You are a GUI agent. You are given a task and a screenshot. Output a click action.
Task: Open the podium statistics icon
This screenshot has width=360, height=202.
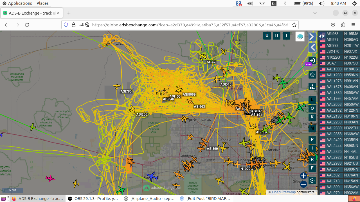(x=312, y=87)
